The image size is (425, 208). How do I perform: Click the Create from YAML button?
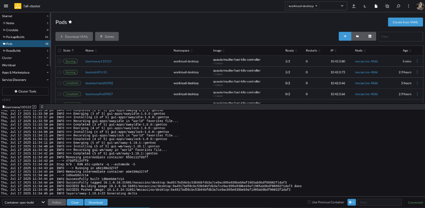pos(405,22)
